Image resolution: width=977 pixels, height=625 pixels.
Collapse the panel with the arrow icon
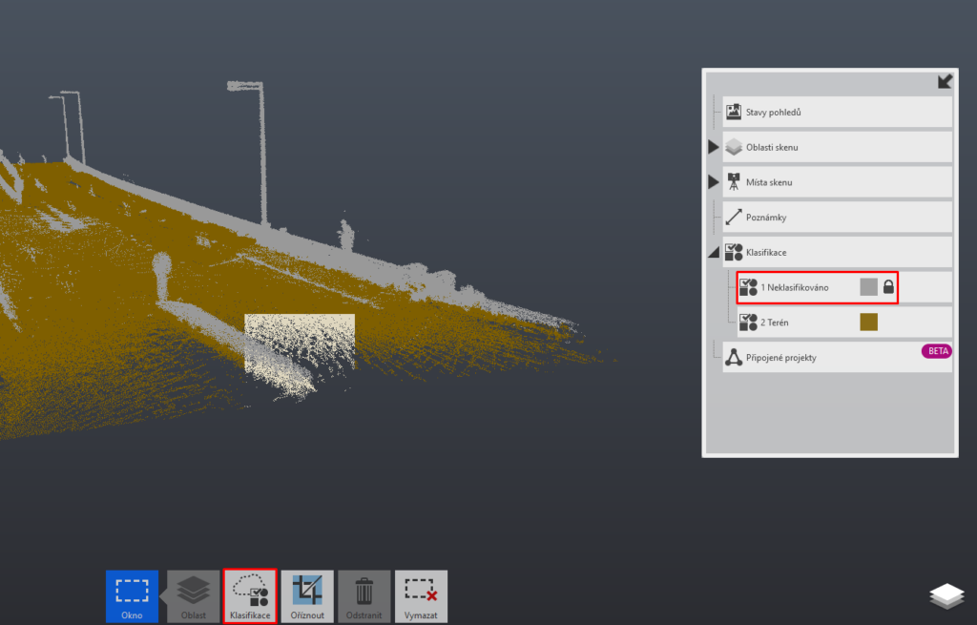[x=945, y=82]
